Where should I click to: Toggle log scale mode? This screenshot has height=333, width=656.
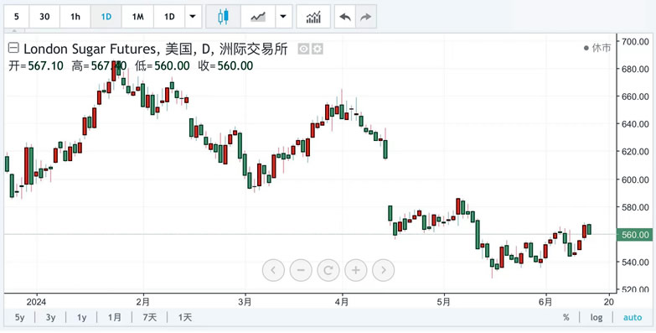[x=597, y=318]
